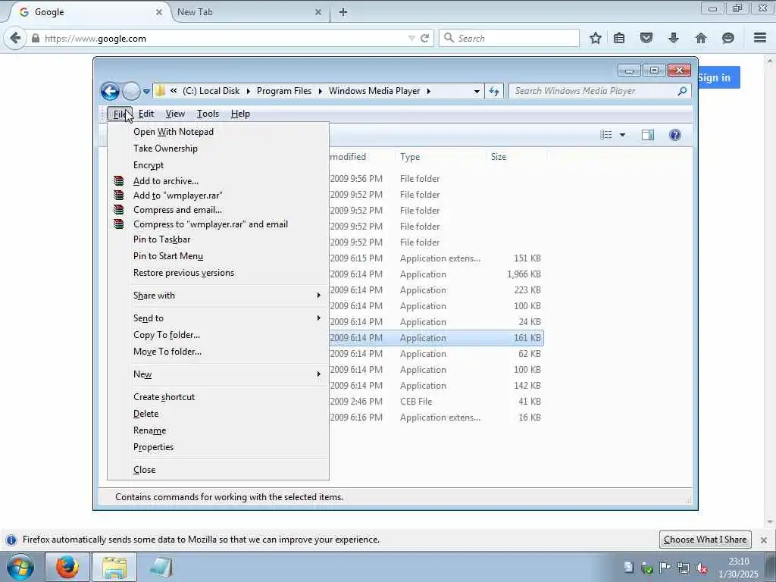Viewport: 776px width, 582px height.
Task: Open the Tools menu
Action: click(x=208, y=114)
